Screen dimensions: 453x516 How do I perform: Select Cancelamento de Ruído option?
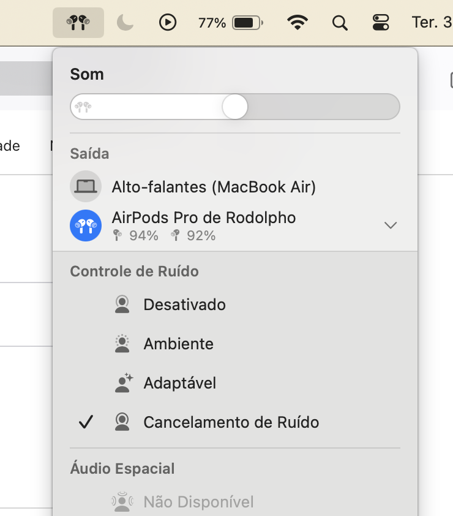coord(231,422)
